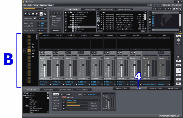Open the Options menu
The height and width of the screenshot is (118, 183).
coord(43,5)
